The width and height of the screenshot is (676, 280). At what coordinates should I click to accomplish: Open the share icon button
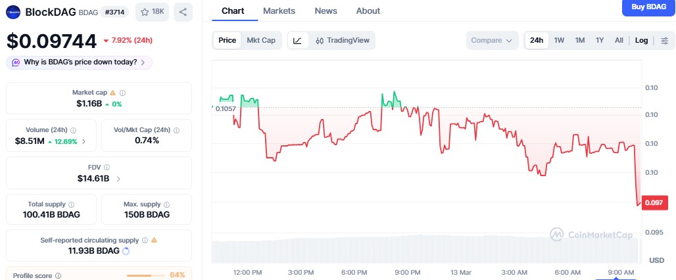pos(183,12)
